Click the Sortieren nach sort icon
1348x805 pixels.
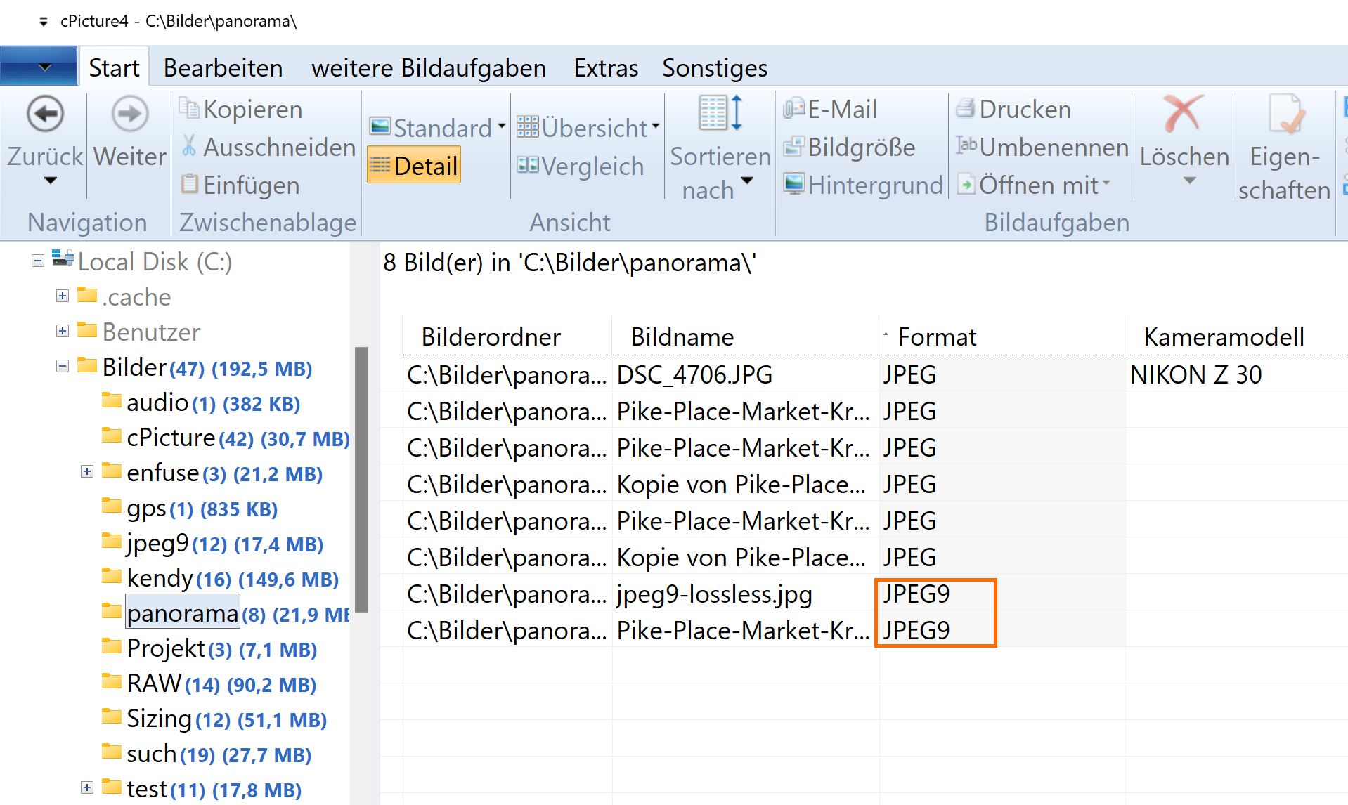tap(720, 114)
